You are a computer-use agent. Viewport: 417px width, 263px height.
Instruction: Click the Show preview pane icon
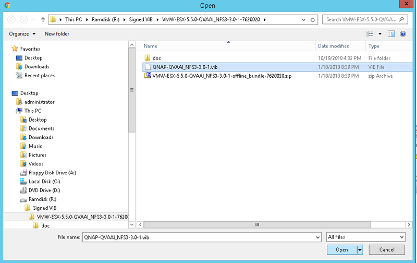[391, 34]
